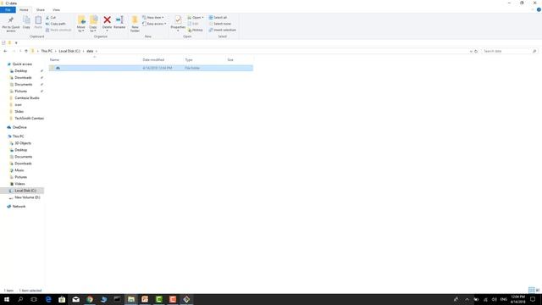Open the Windows Start menu
The image size is (542, 305).
click(7, 299)
